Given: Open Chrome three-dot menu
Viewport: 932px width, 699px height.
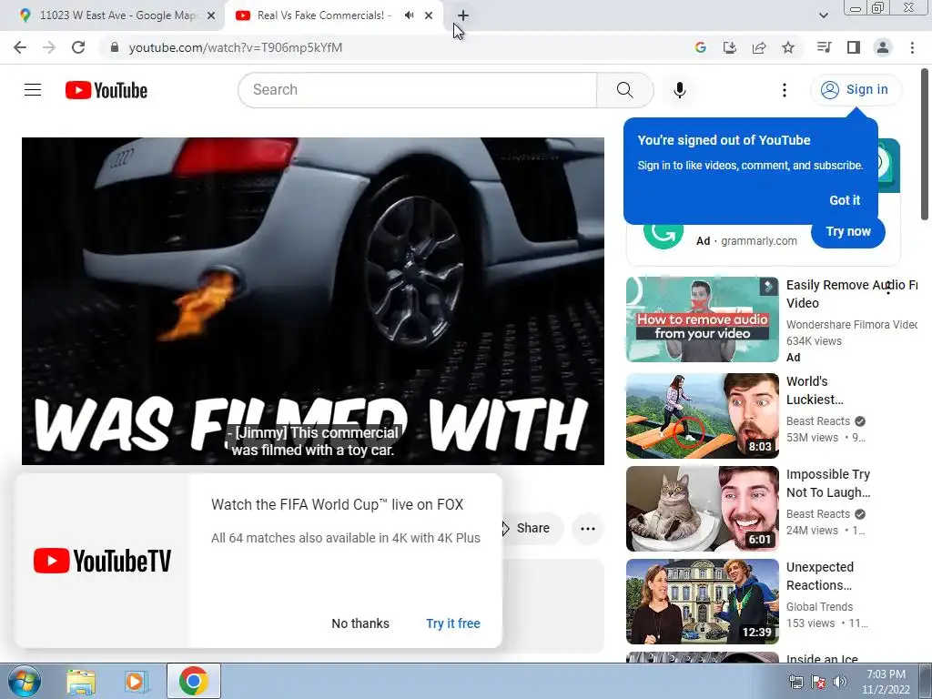Looking at the screenshot, I should tap(912, 47).
